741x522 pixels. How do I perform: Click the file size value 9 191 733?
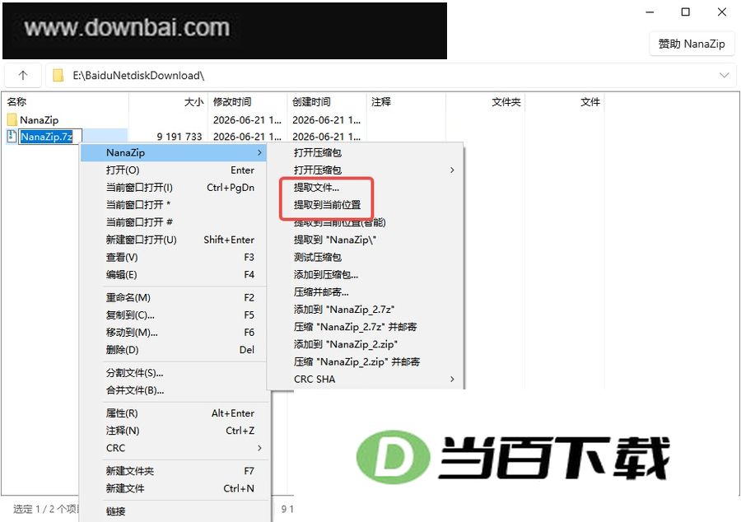coord(179,137)
